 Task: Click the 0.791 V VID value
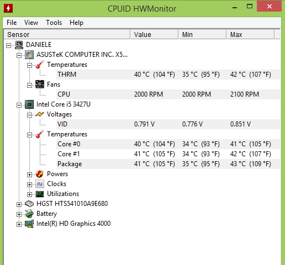[144, 124]
